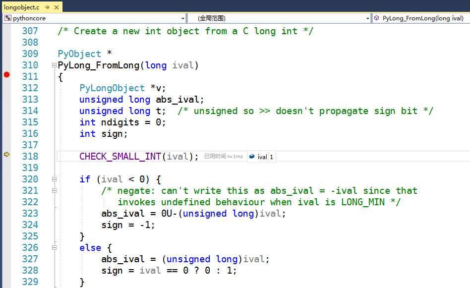
Task: Click the 'else' keyword on line 326
Action: 90,248
